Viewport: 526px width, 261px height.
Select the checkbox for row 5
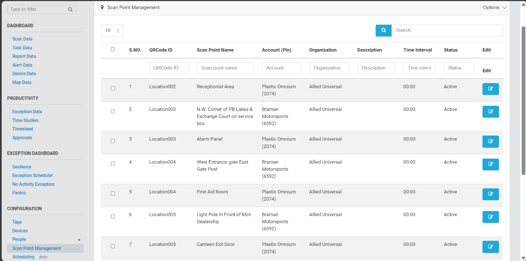113,193
